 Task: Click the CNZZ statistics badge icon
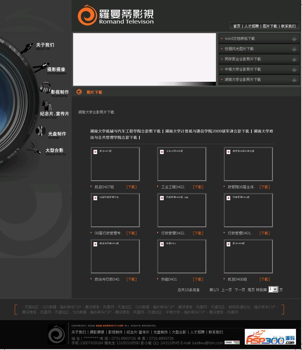point(232,342)
